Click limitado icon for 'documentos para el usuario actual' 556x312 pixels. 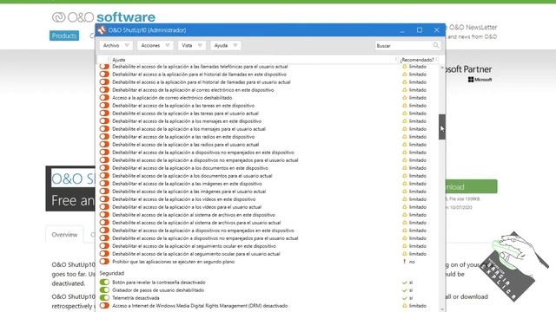pos(405,176)
